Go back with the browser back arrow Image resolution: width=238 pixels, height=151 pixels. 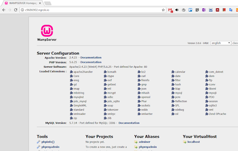[4, 10]
